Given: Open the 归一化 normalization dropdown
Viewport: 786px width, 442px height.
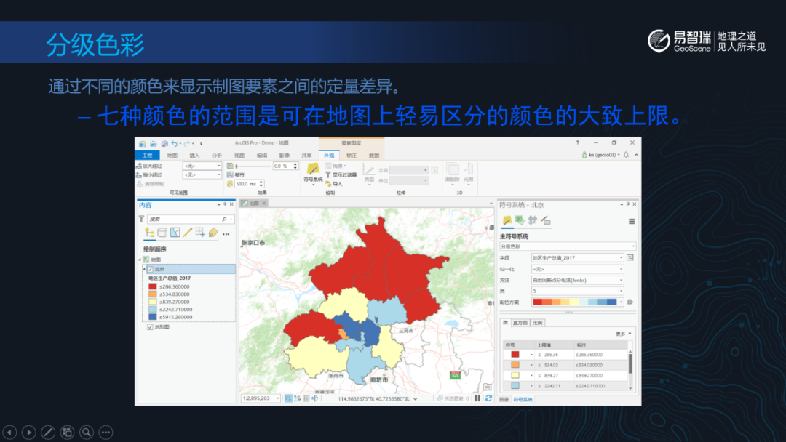Looking at the screenshot, I should [x=577, y=269].
